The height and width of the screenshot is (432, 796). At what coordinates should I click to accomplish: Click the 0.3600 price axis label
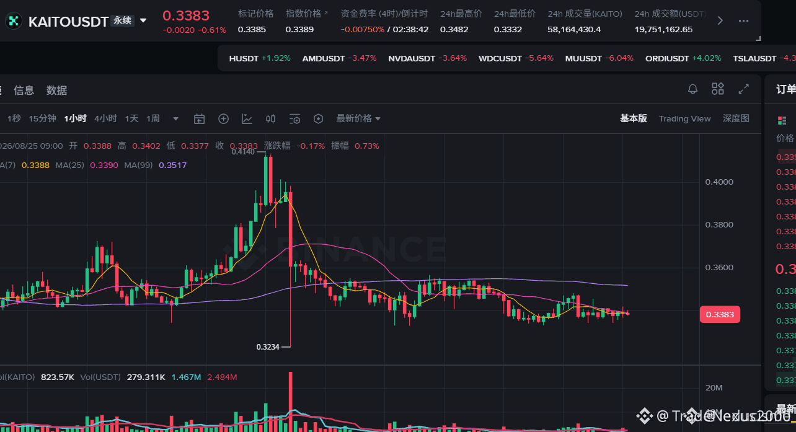719,267
